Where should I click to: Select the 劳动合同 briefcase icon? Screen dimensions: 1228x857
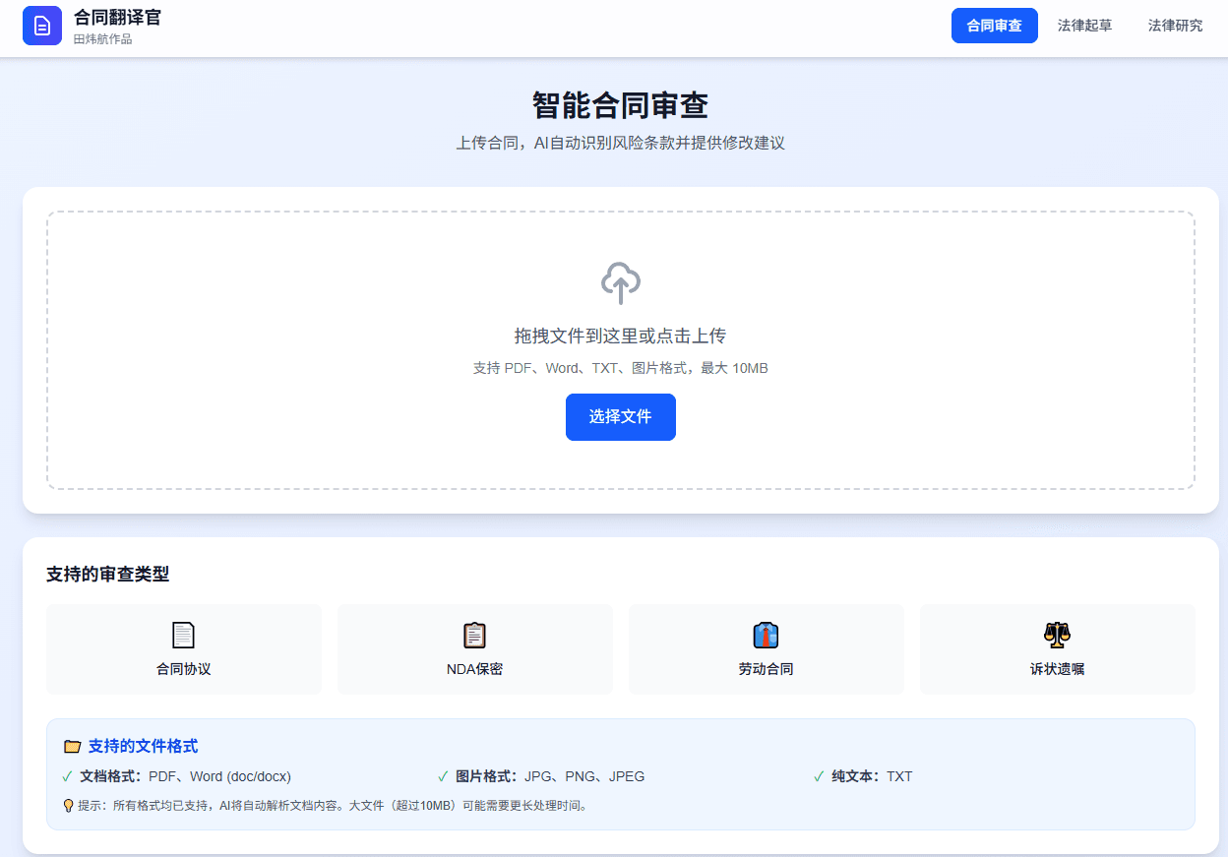point(766,635)
